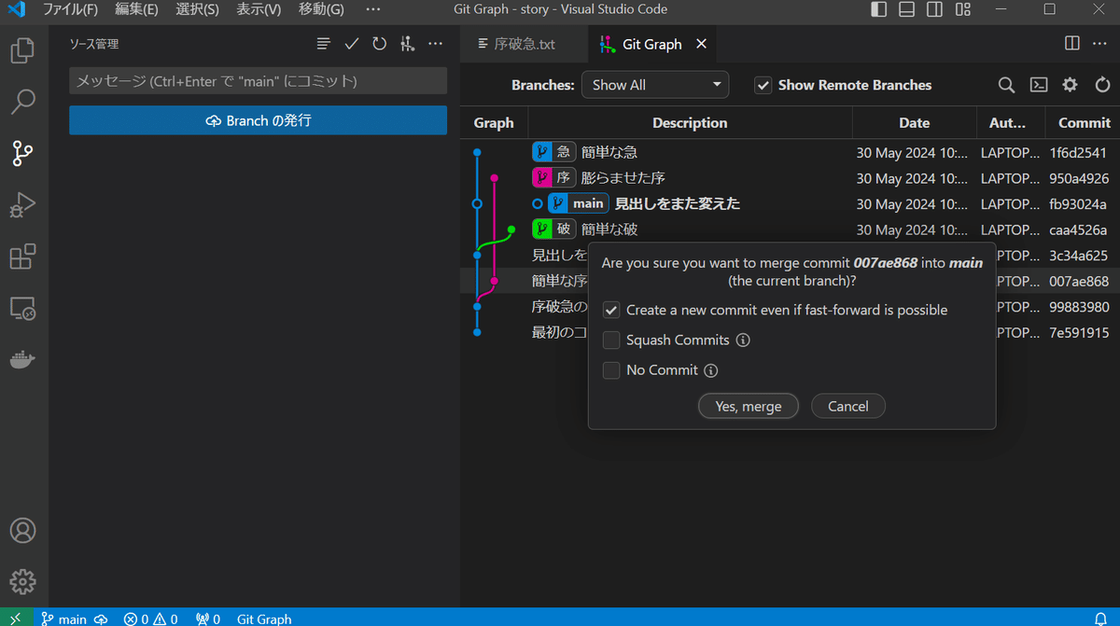The width and height of the screenshot is (1120, 626).
Task: Select commit 膨らませた序 row
Action: 790,178
